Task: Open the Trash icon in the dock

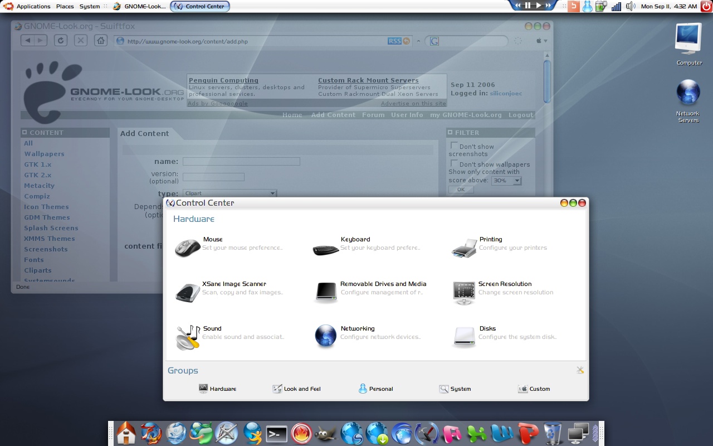Action: (553, 433)
